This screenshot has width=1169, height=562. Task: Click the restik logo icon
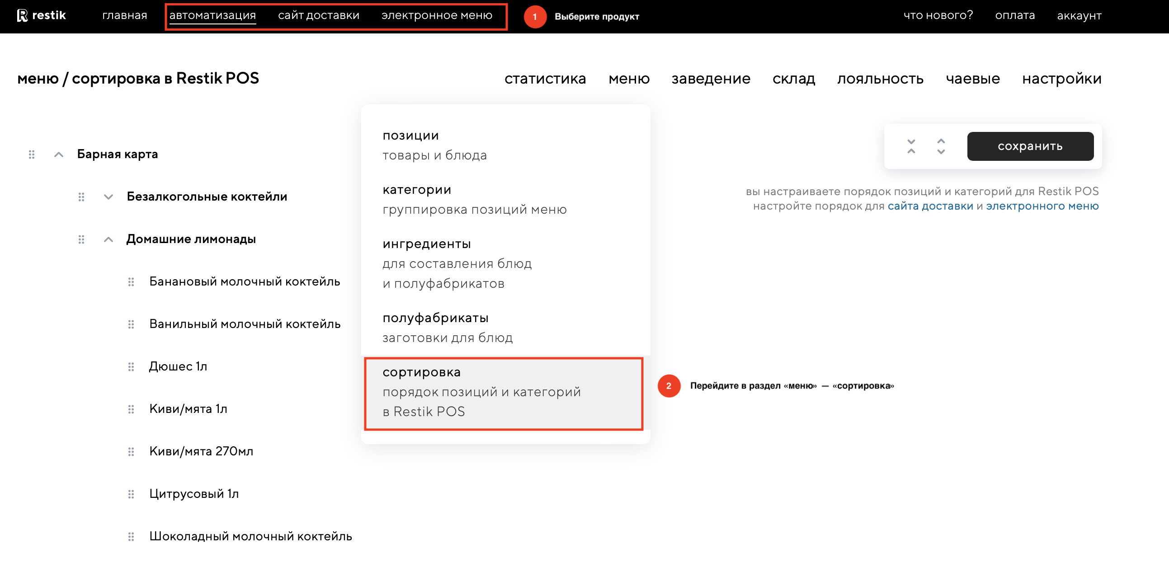pyautogui.click(x=22, y=15)
